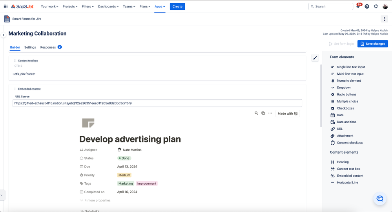Open the help question mark icon
The image size is (392, 212).
367,7
